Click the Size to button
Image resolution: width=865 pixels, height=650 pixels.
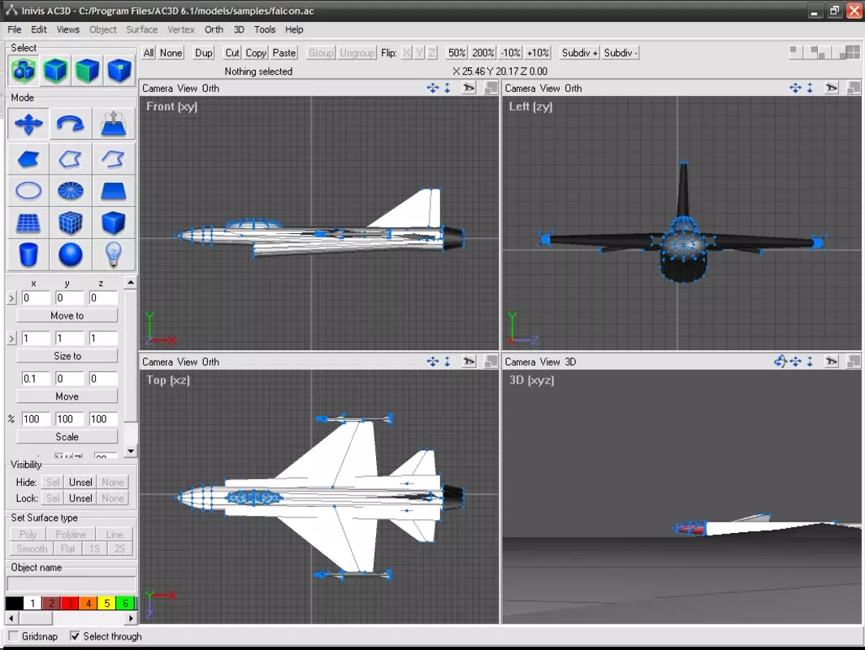pyautogui.click(x=67, y=355)
